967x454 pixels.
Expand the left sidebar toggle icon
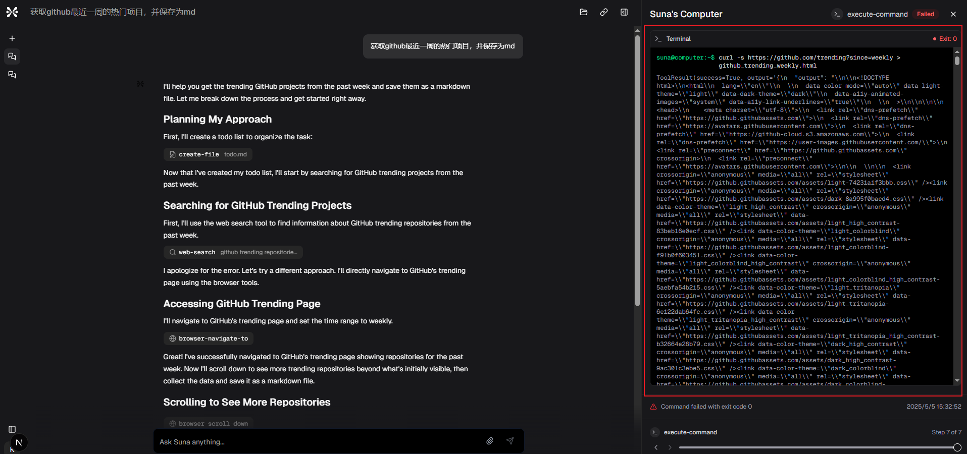click(12, 429)
